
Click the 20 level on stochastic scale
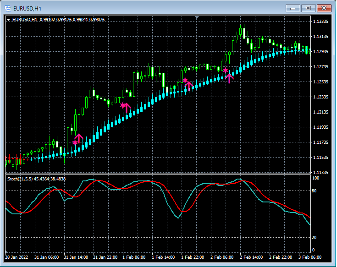click(x=315, y=237)
